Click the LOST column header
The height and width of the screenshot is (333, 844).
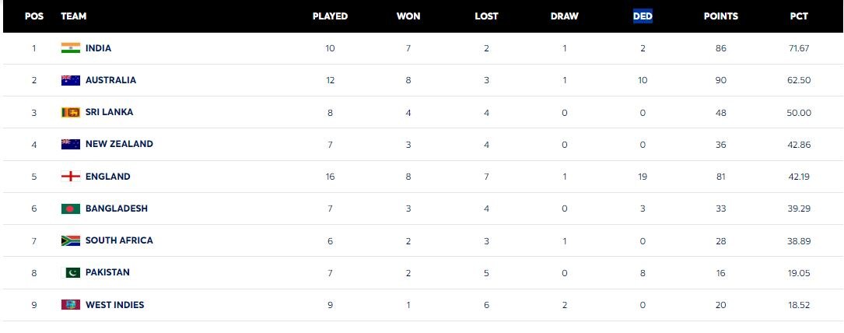[486, 16]
